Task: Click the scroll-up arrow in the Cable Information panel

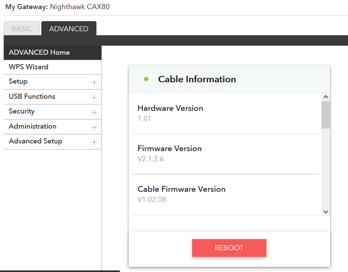Action: 326,96
